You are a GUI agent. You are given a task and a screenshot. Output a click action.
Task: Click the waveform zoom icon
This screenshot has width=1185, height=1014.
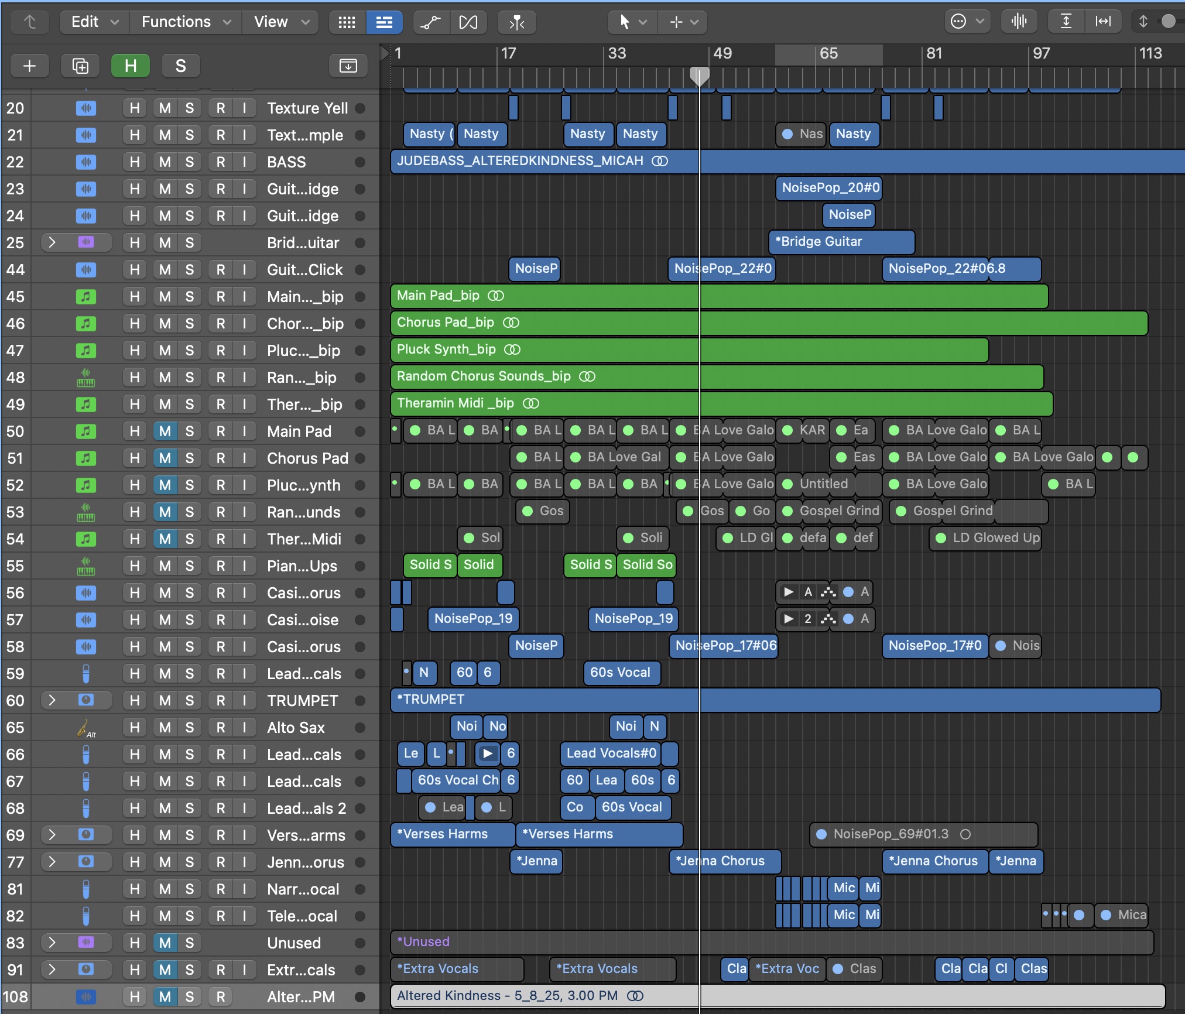(x=1019, y=22)
